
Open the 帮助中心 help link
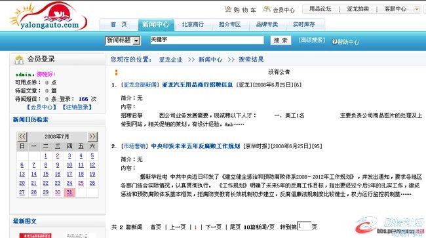point(345,42)
